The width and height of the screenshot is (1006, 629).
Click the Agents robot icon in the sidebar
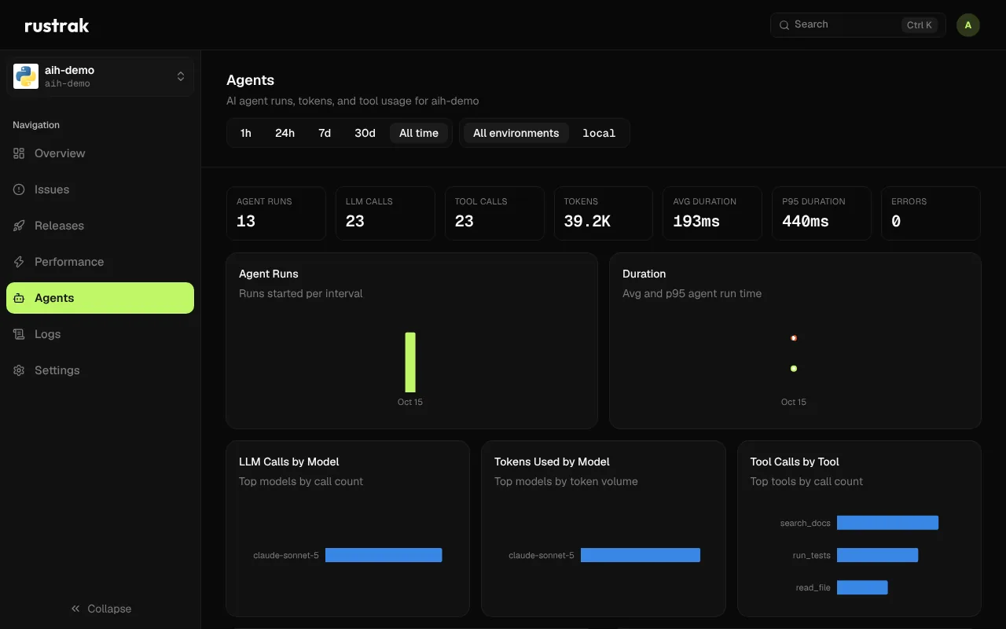click(19, 298)
